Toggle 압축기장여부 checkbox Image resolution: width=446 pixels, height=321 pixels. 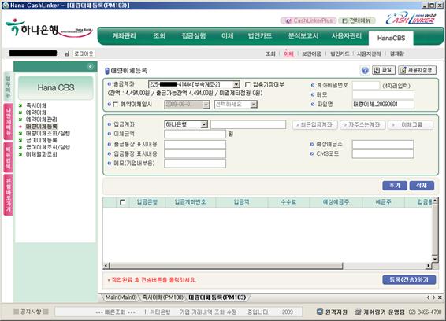247,85
